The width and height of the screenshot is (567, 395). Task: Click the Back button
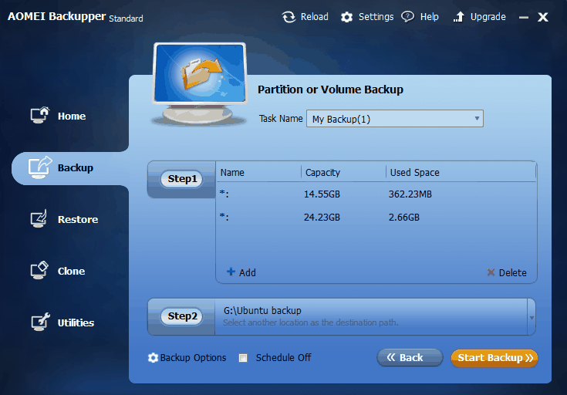pos(410,358)
